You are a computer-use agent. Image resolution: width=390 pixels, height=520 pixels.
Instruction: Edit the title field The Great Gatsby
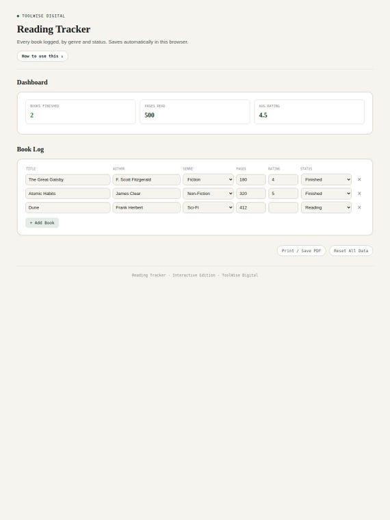68,179
